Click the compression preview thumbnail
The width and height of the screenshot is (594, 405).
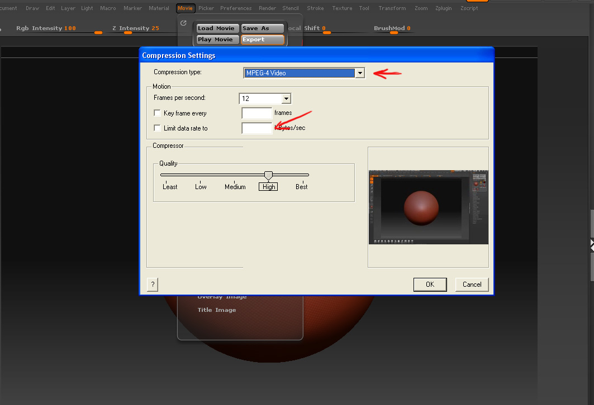pos(429,207)
